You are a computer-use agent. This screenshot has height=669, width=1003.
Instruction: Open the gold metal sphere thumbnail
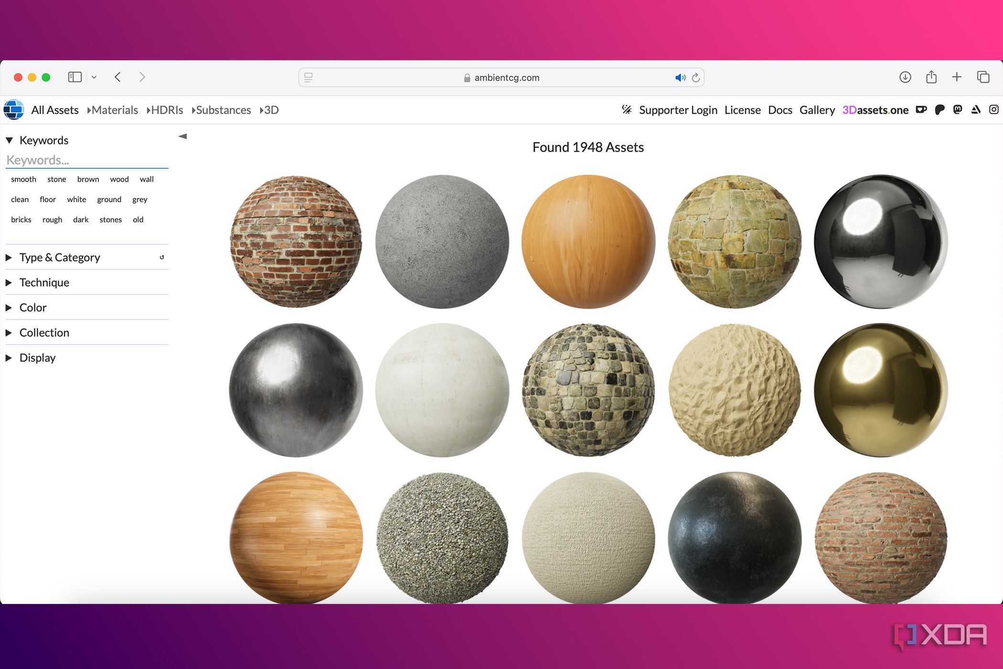881,390
